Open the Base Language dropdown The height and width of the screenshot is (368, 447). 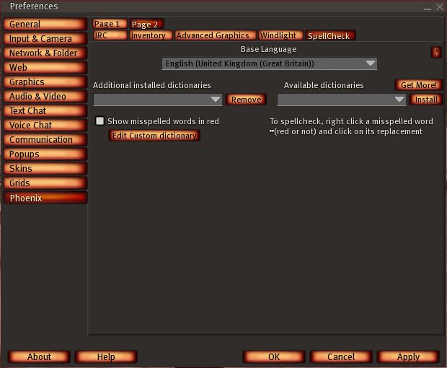click(x=270, y=63)
